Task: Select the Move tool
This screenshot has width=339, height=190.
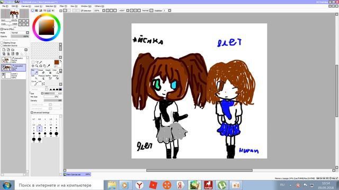Action: 33,65
